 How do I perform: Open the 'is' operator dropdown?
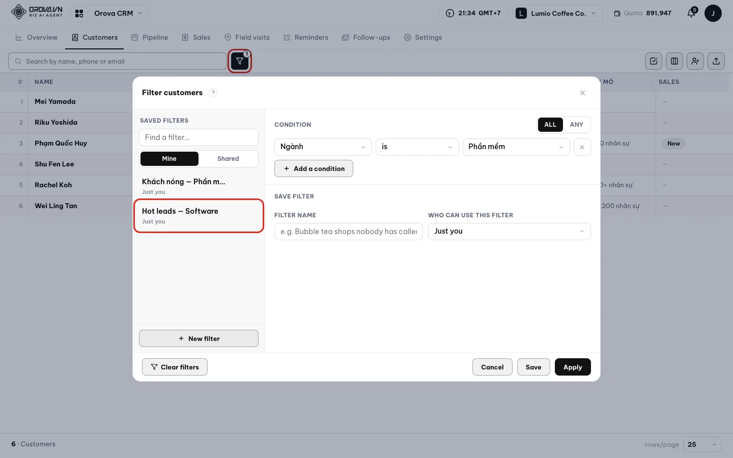tap(417, 147)
